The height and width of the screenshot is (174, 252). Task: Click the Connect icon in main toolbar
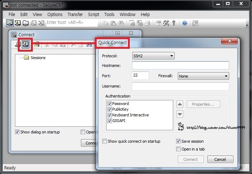tap(10, 23)
